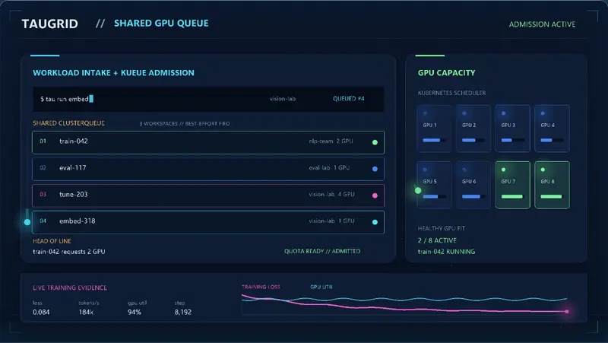Viewport: 608px width, 343px height.
Task: Select the train-042 queue row
Action: [208, 142]
